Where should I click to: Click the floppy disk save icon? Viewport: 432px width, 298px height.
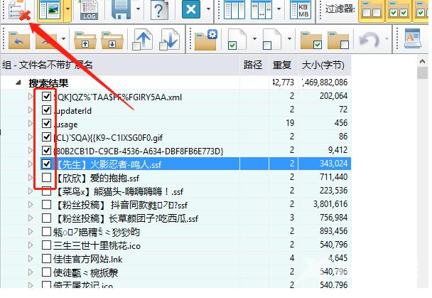click(121, 10)
